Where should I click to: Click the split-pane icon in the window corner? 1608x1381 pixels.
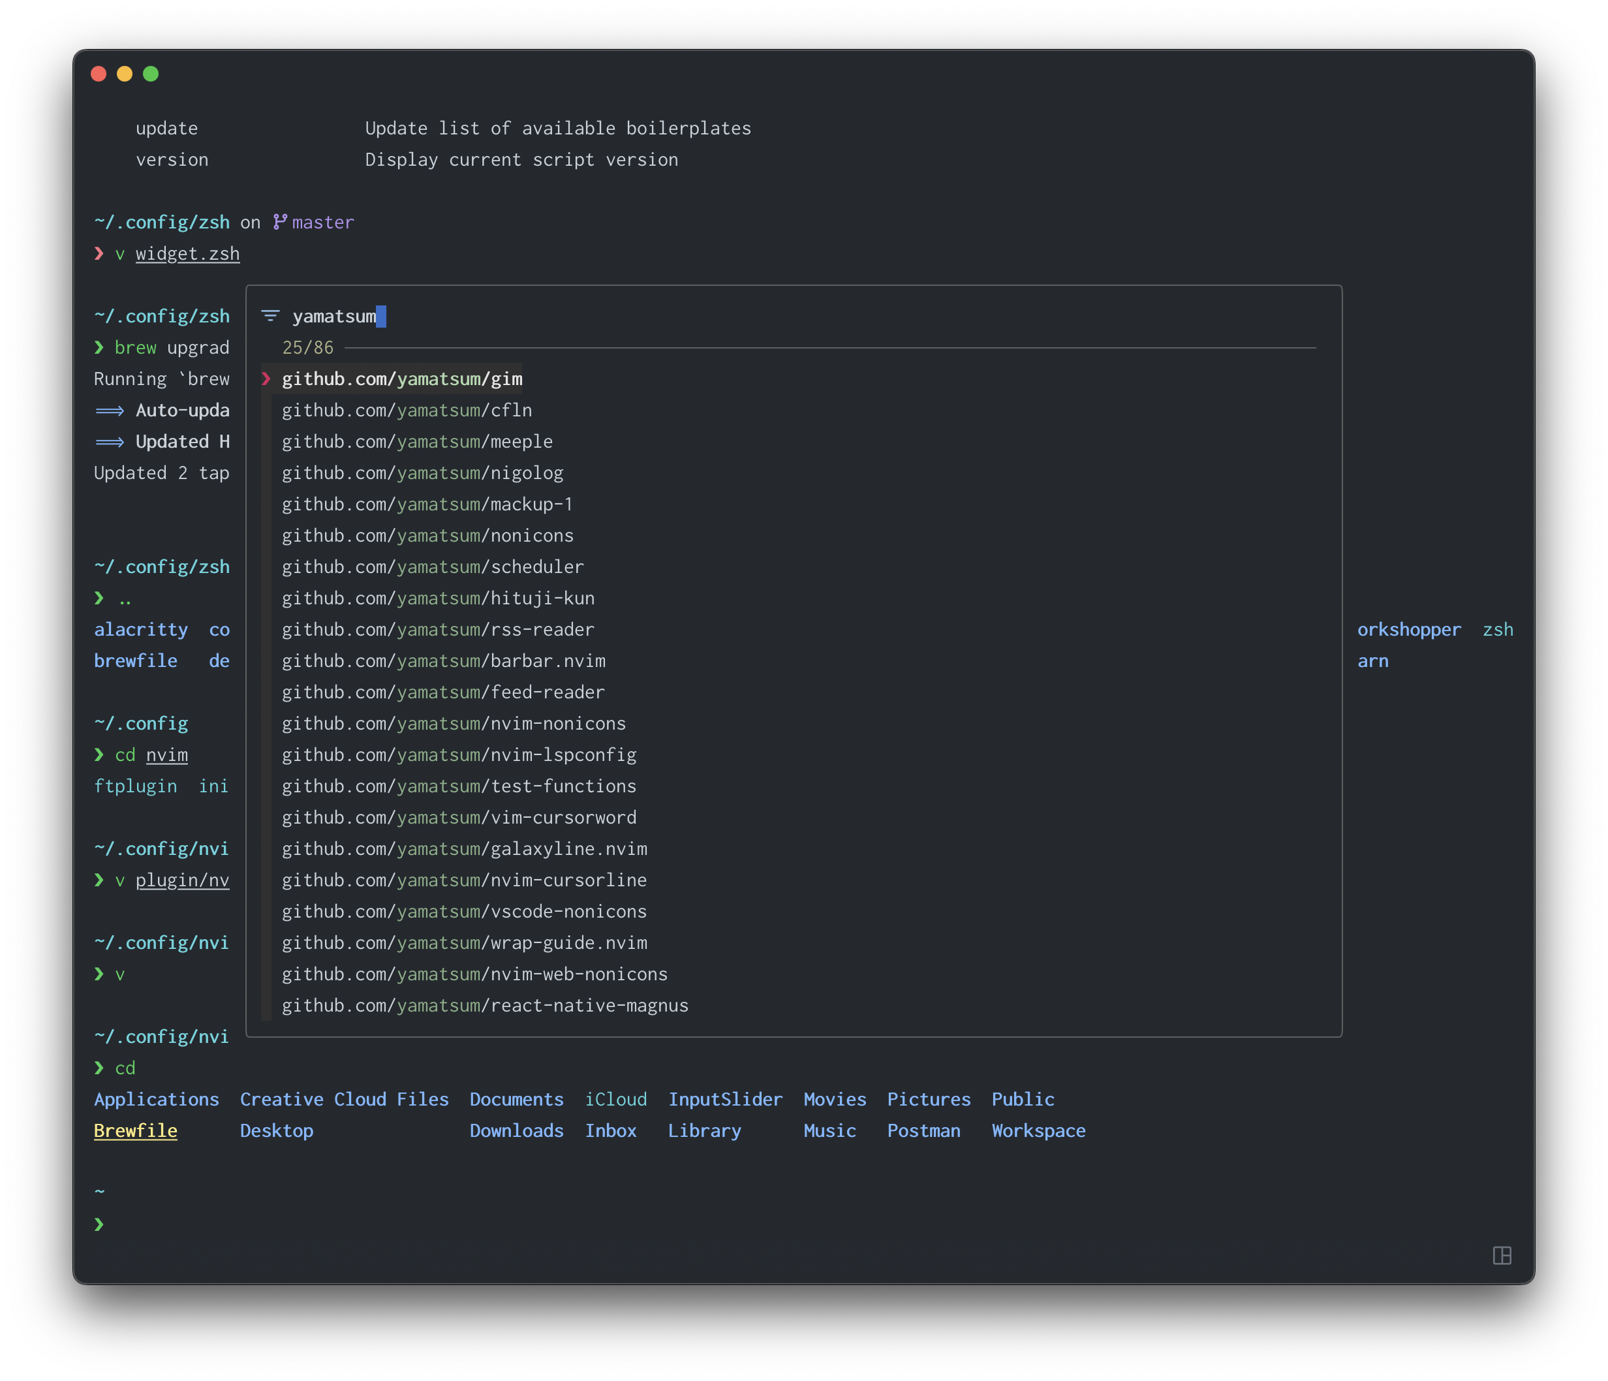[1502, 1255]
